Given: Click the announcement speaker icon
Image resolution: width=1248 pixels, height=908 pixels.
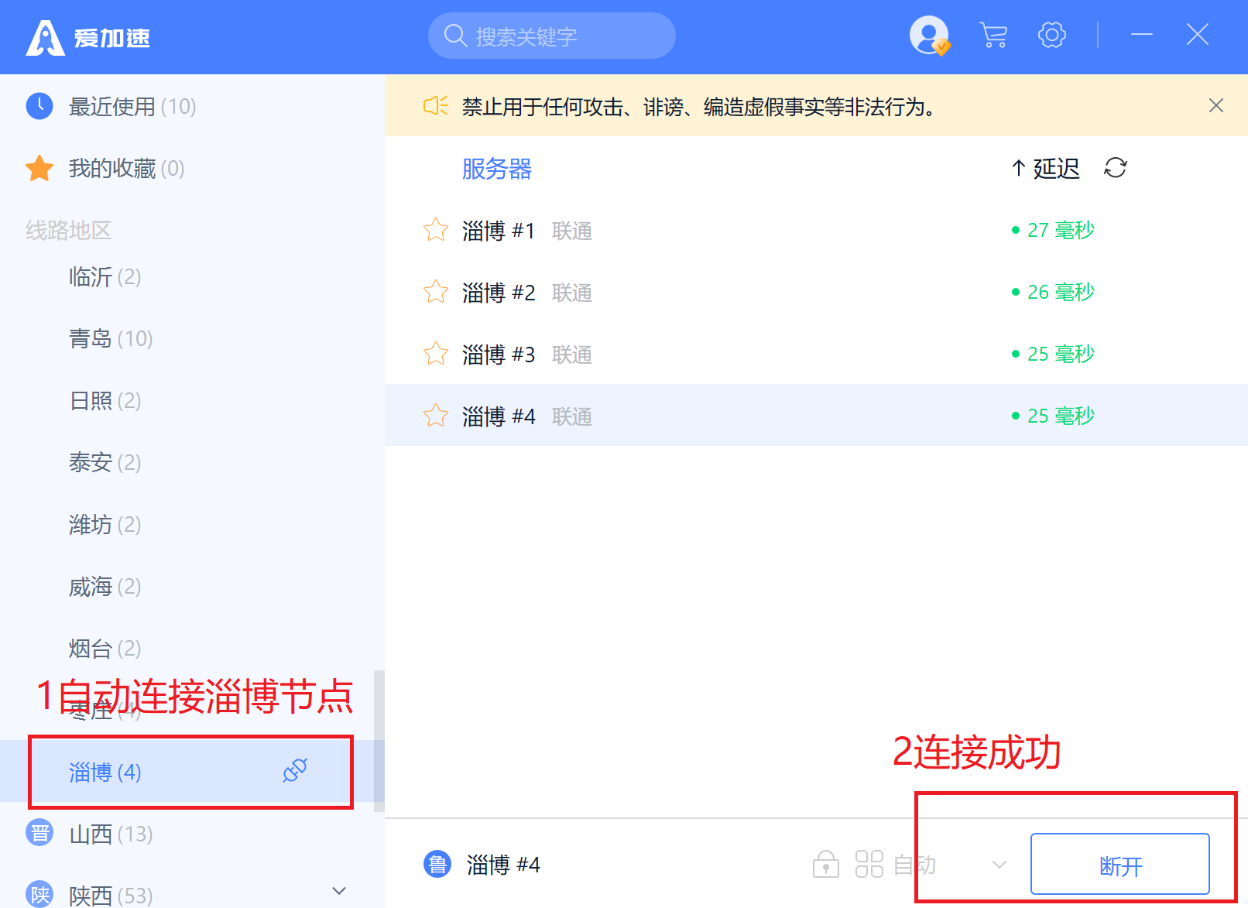Looking at the screenshot, I should coord(436,106).
